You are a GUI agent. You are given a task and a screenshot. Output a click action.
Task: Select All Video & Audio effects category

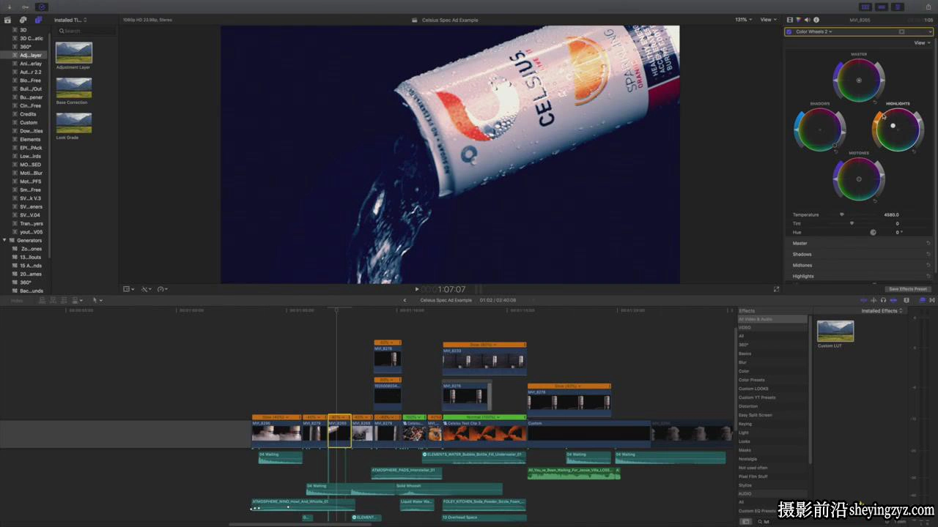point(772,319)
